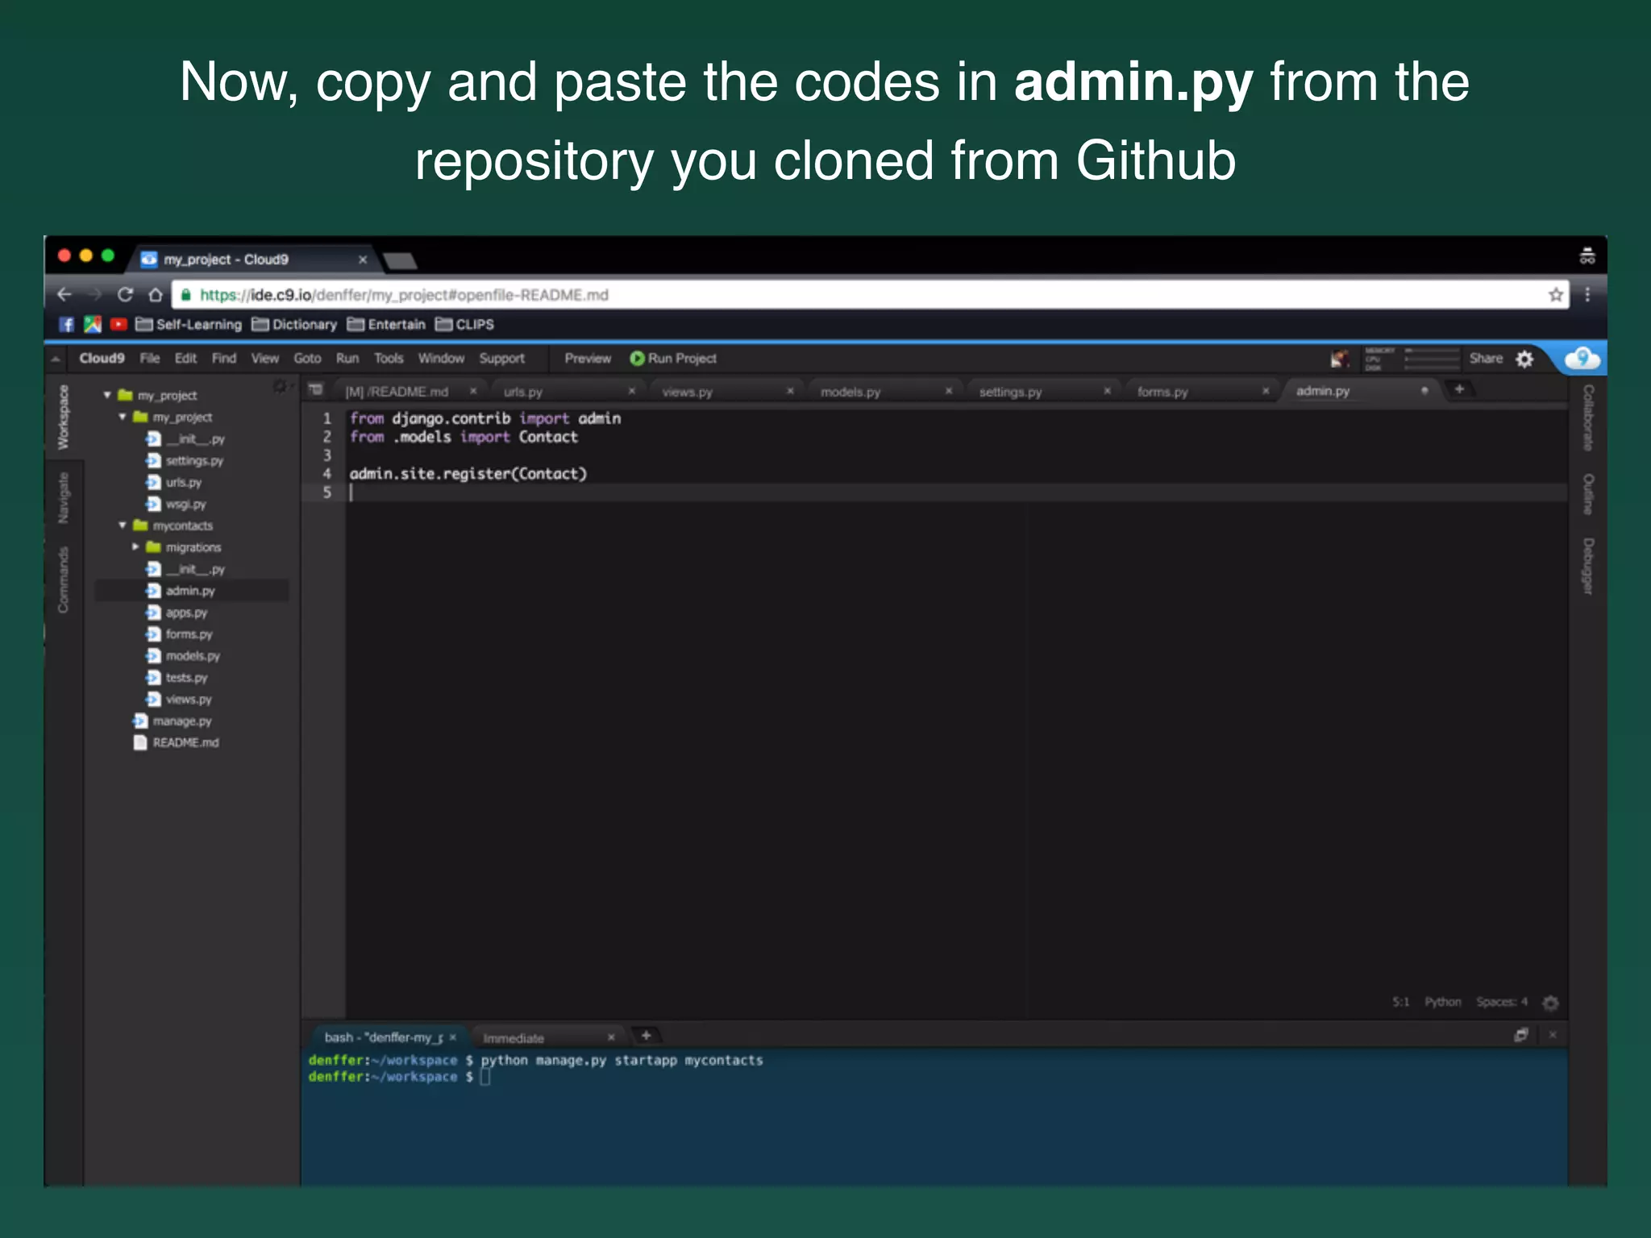Click the browser home icon
This screenshot has height=1238, width=1651.
coord(156,294)
